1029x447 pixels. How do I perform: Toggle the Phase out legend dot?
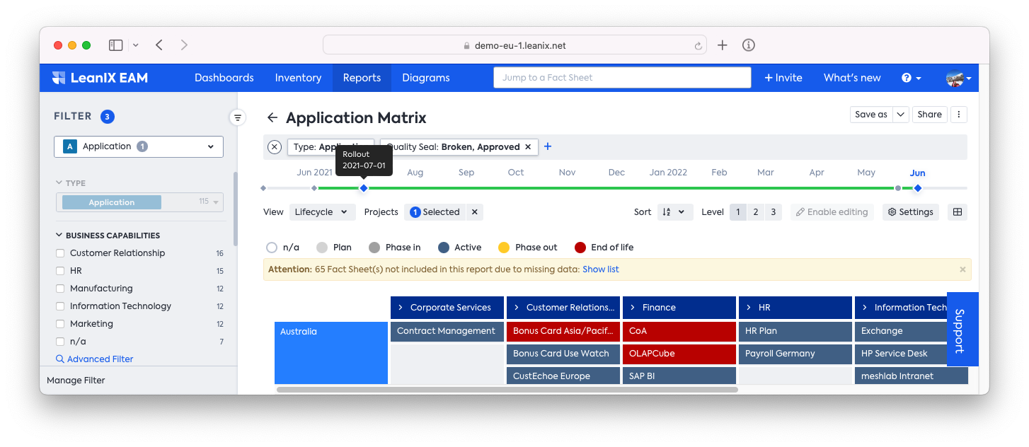tap(504, 248)
